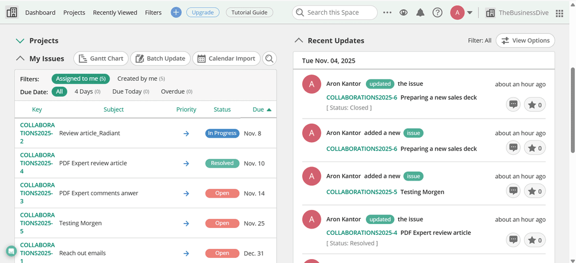Viewport: 576px width, 263px height.
Task: Sort issues by Priority column
Action: (186, 109)
